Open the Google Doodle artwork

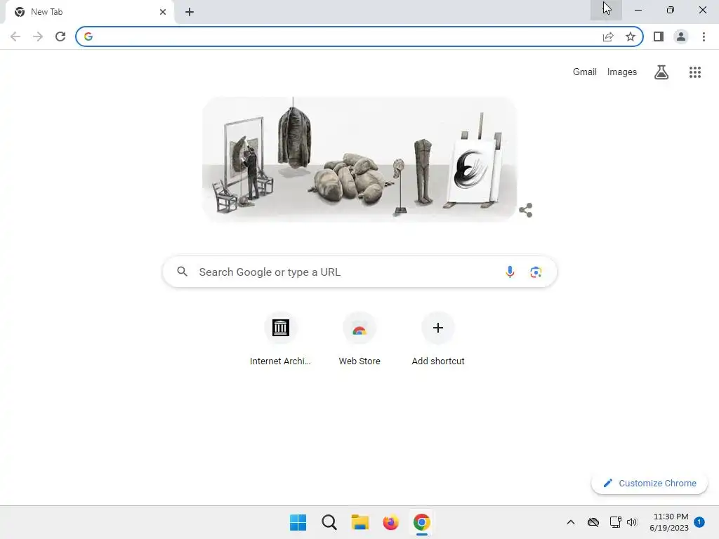[x=359, y=159]
